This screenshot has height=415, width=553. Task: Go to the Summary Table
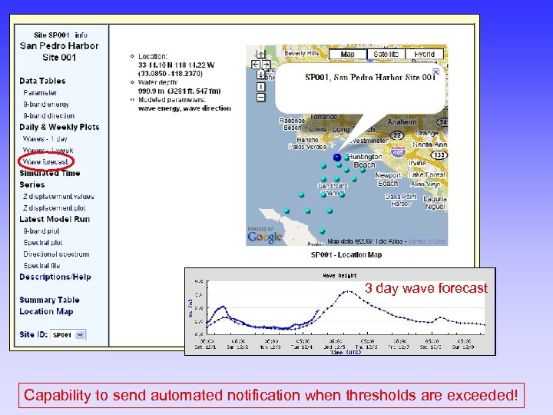pyautogui.click(x=49, y=300)
